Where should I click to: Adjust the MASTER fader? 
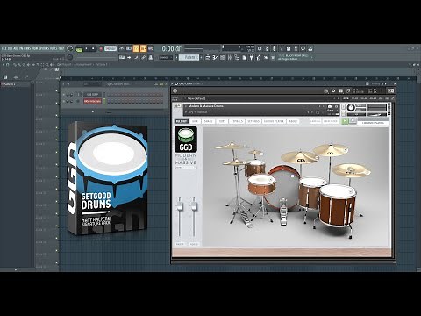coord(180,206)
